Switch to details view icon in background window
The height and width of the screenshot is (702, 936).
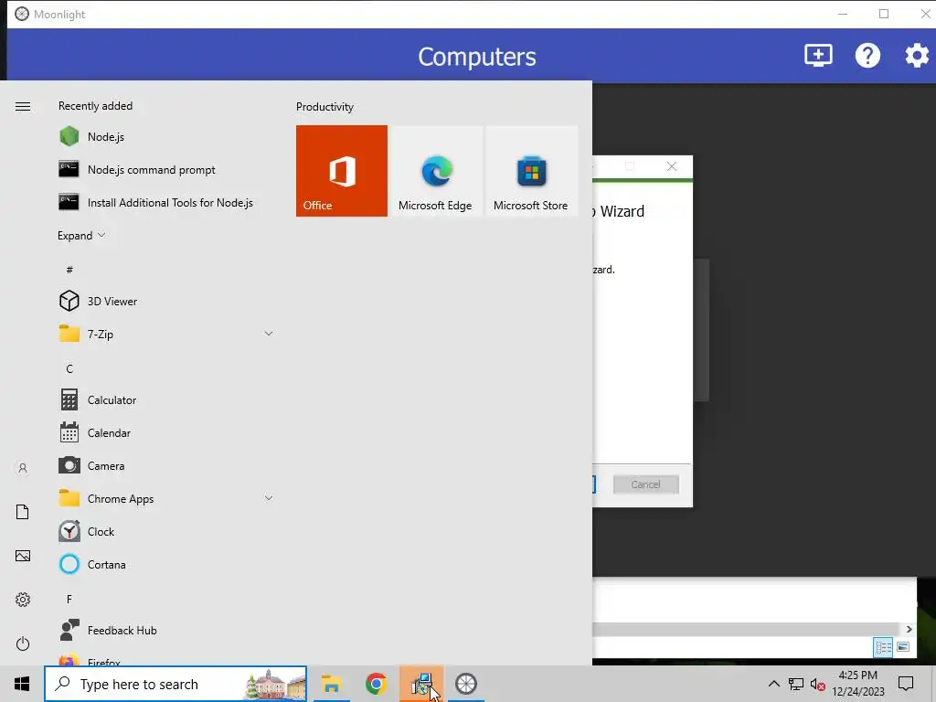(x=884, y=647)
